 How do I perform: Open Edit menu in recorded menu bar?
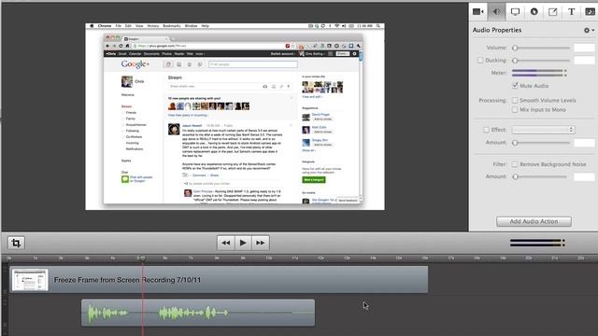click(x=128, y=26)
